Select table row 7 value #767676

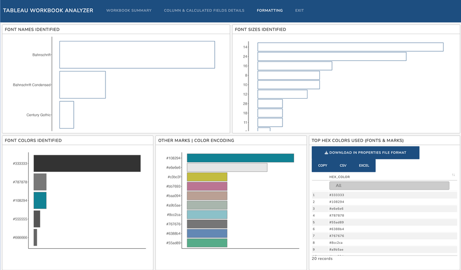tap(337, 236)
